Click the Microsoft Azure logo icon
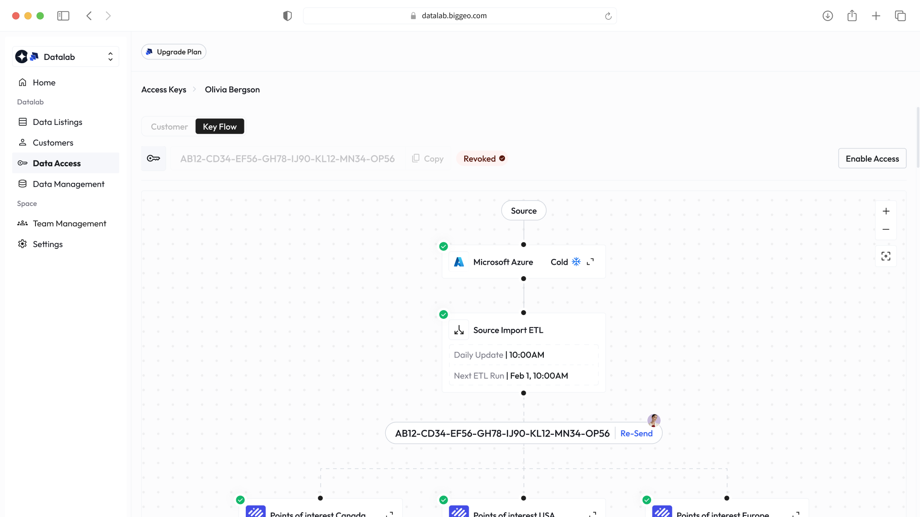Image resolution: width=920 pixels, height=517 pixels. tap(459, 262)
